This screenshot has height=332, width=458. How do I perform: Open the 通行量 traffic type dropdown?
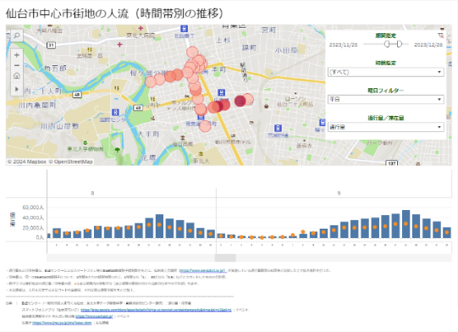point(385,127)
